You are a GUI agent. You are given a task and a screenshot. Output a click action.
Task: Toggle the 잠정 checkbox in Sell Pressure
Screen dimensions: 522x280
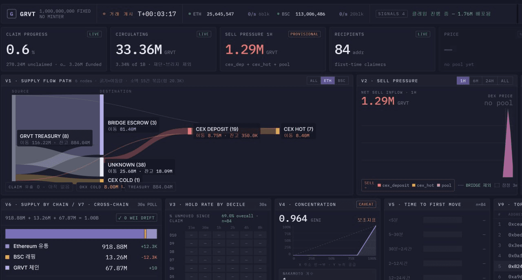pyautogui.click(x=497, y=185)
